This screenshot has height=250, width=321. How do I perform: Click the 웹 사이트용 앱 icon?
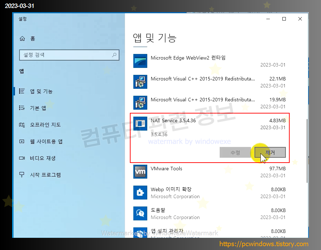coord(22,141)
